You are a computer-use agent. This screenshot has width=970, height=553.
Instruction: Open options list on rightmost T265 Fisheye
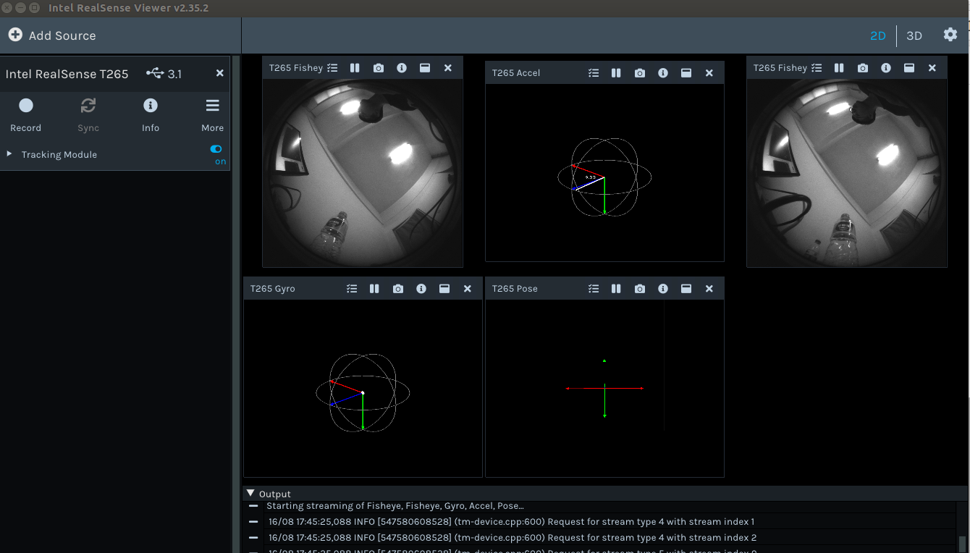coord(817,68)
